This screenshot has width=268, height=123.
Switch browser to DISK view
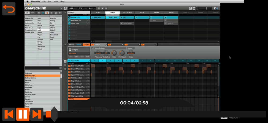click(32, 13)
